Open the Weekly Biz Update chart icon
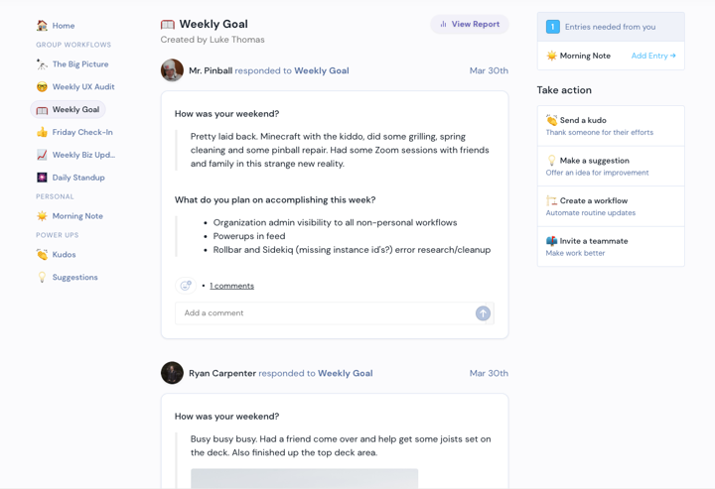This screenshot has width=715, height=489. pyautogui.click(x=42, y=155)
